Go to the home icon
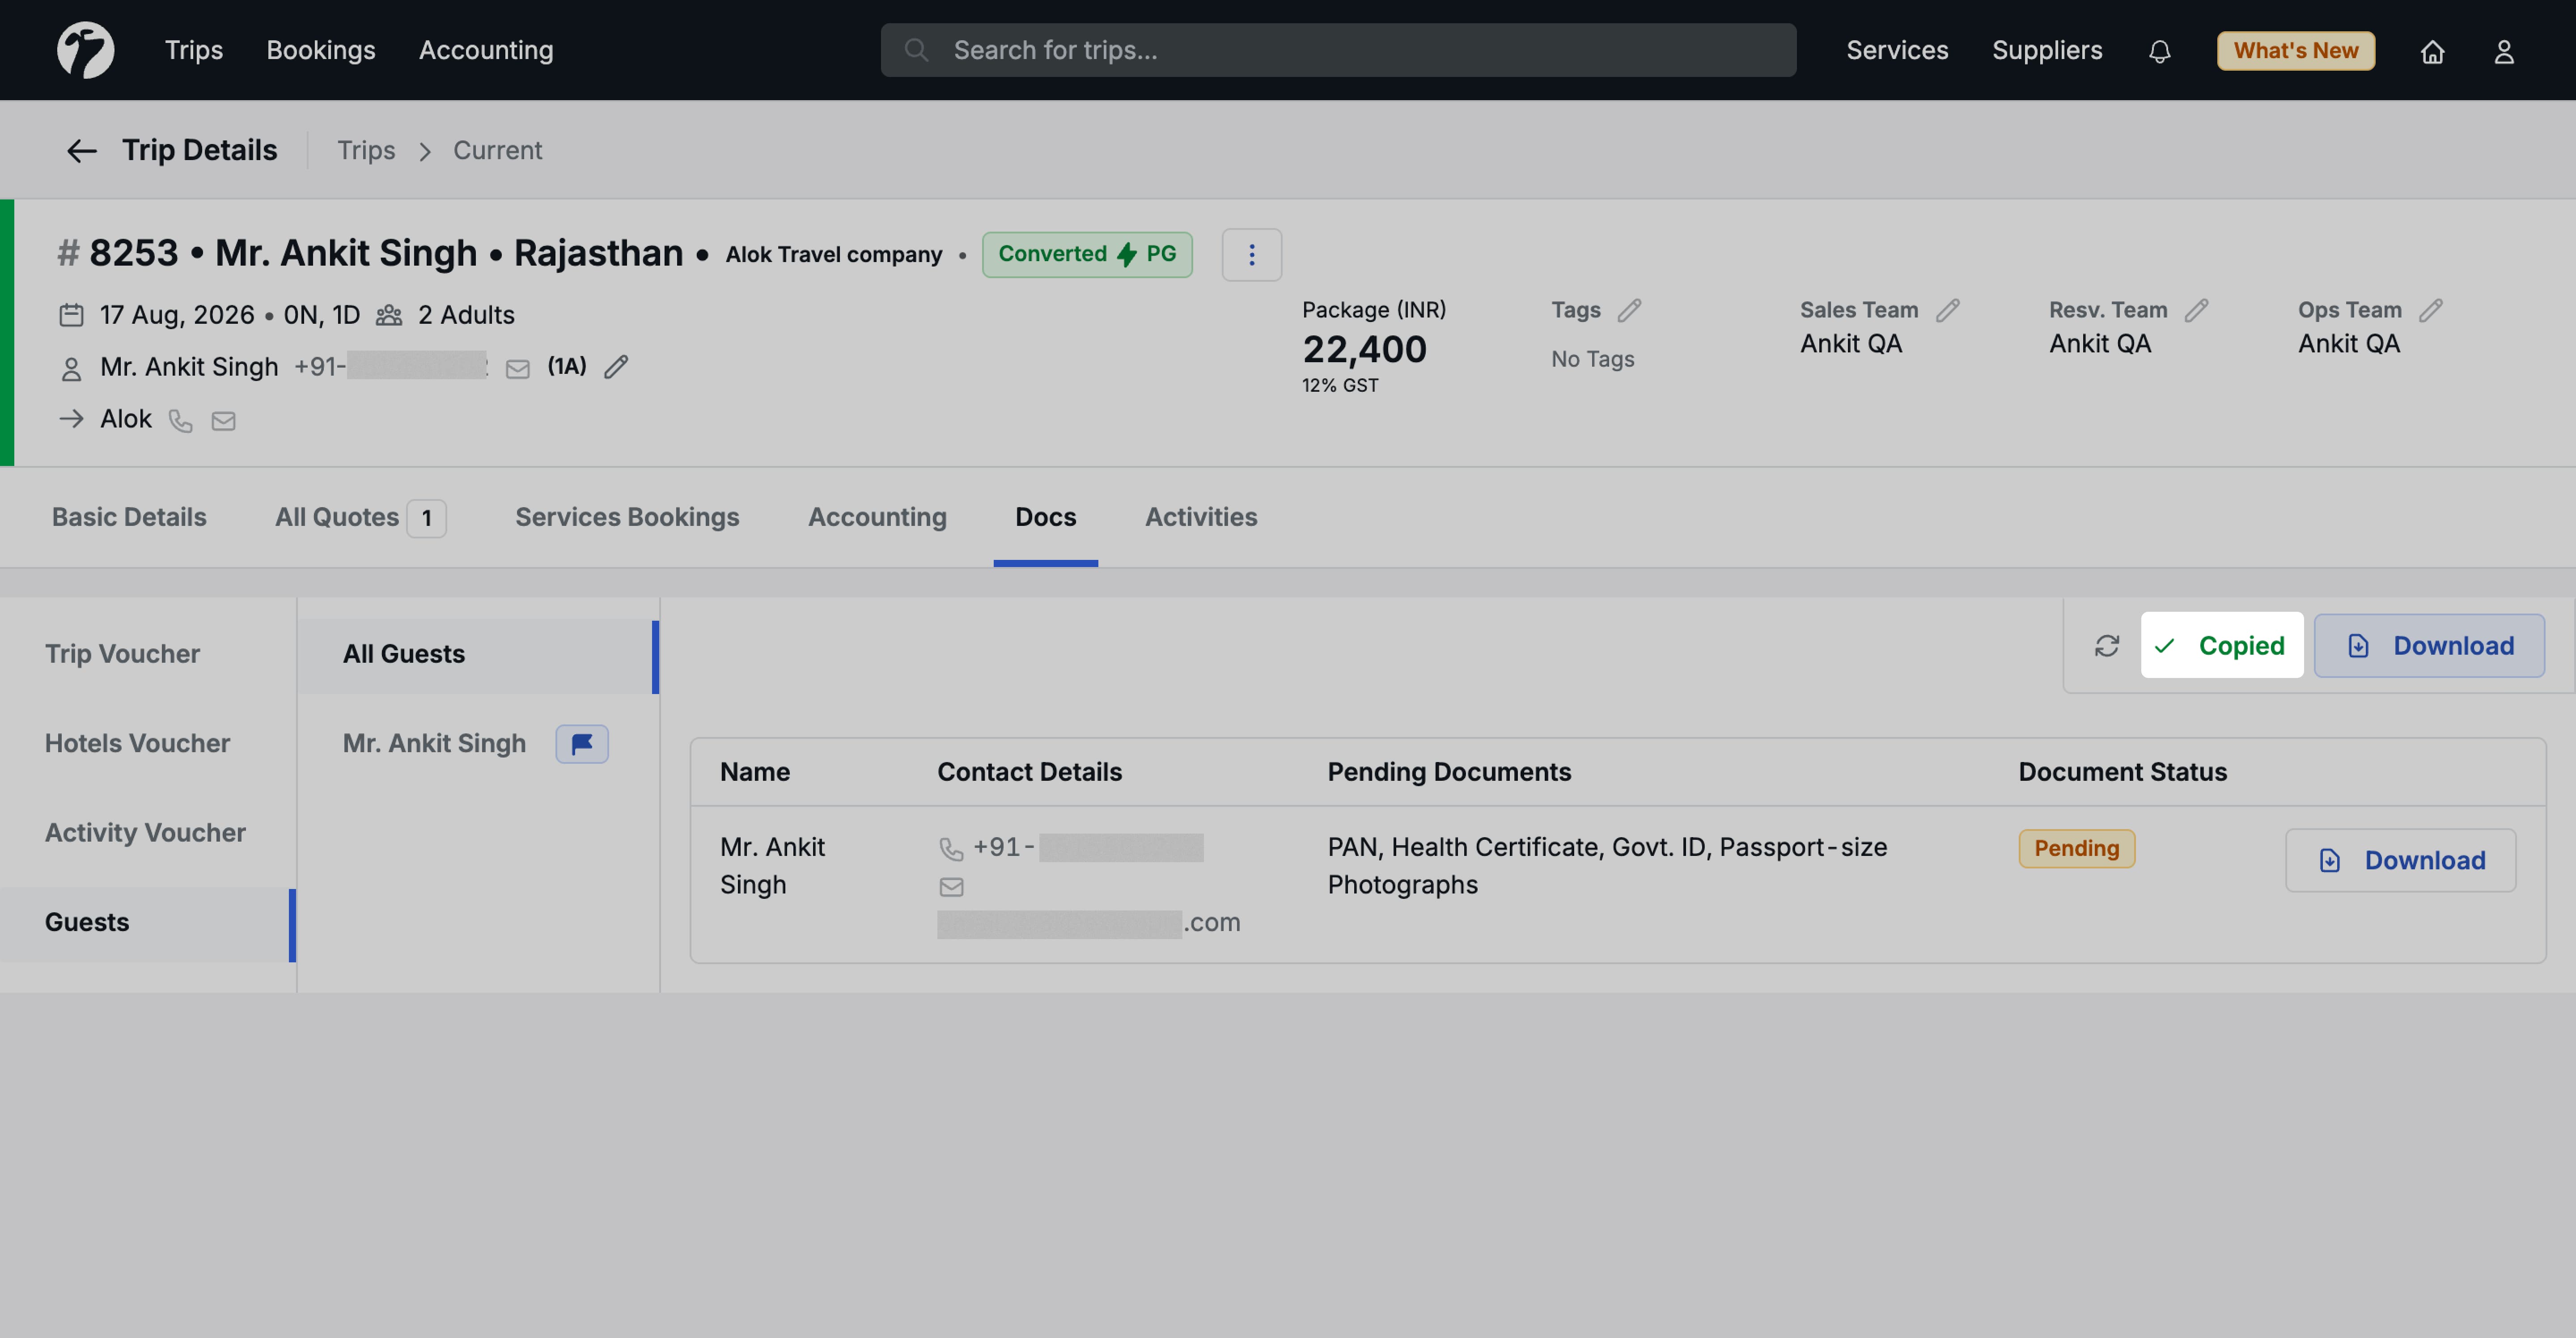Image resolution: width=2576 pixels, height=1338 pixels. coord(2432,51)
